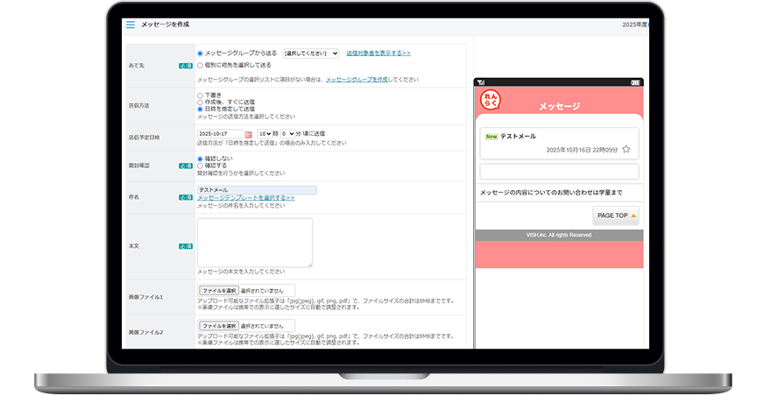757x403 pixels.
Task: Click 送信対象者を表示する>> link
Action: coord(378,53)
